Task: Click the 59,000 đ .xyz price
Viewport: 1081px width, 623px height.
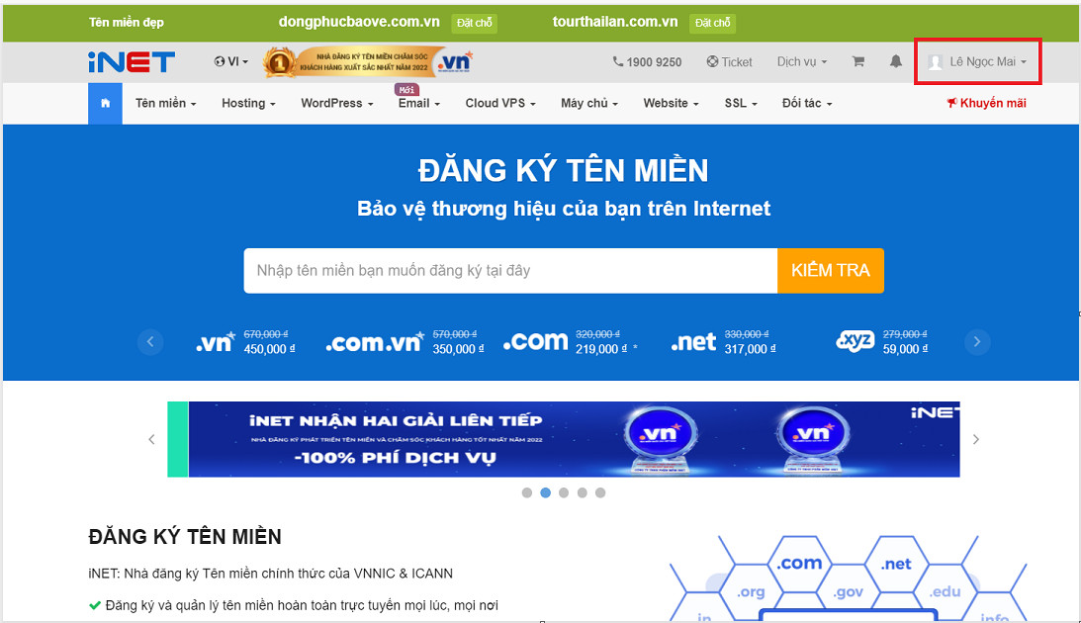Action: pos(905,349)
